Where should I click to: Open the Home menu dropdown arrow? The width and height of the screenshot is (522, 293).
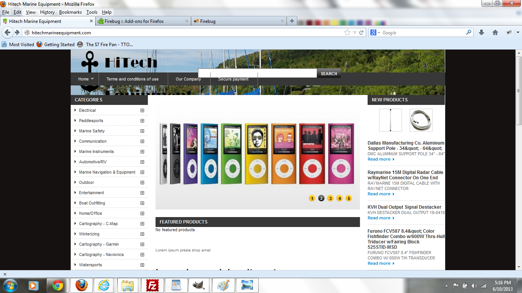coord(92,79)
